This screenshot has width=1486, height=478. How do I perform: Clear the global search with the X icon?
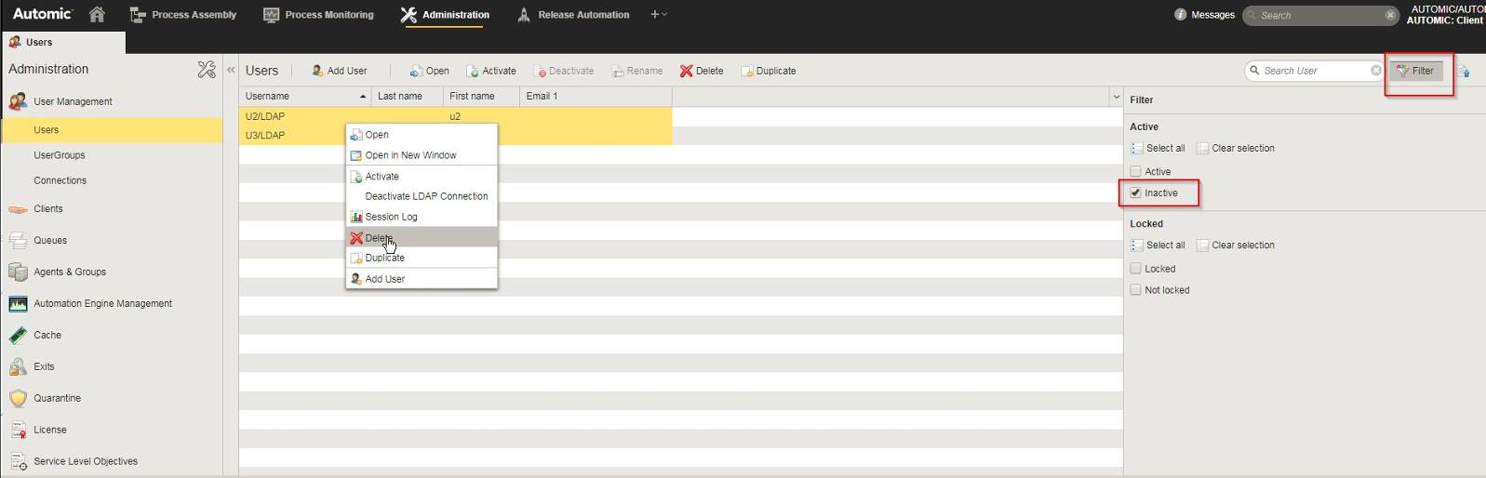tap(1390, 16)
